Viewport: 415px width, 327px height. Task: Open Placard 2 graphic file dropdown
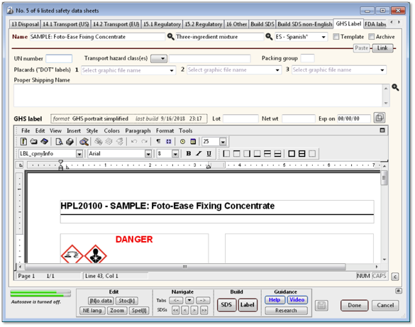click(277, 70)
